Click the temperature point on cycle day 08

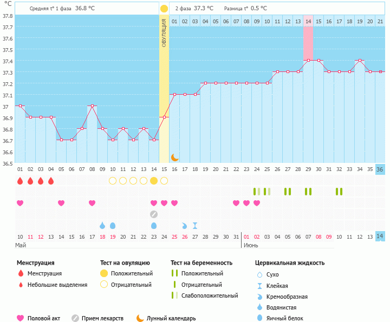(92, 106)
